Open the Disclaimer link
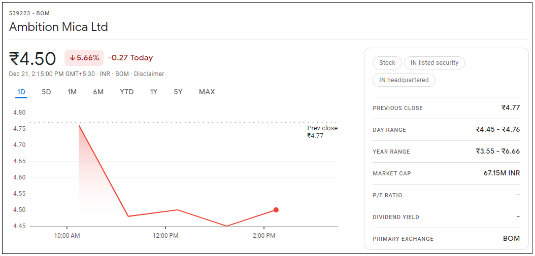Screen dimensions: 535x256 click(x=149, y=74)
